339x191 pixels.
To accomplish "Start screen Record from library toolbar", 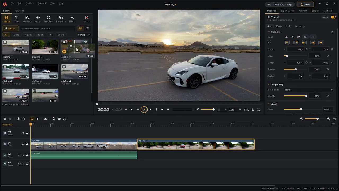I will [87, 19].
